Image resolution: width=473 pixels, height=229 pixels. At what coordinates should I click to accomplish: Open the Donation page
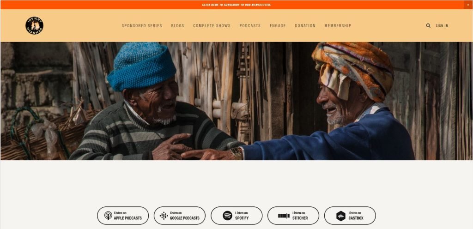305,25
